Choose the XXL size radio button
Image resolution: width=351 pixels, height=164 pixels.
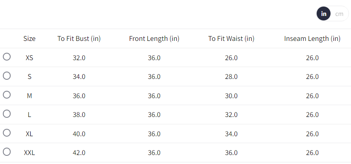[x=7, y=152]
